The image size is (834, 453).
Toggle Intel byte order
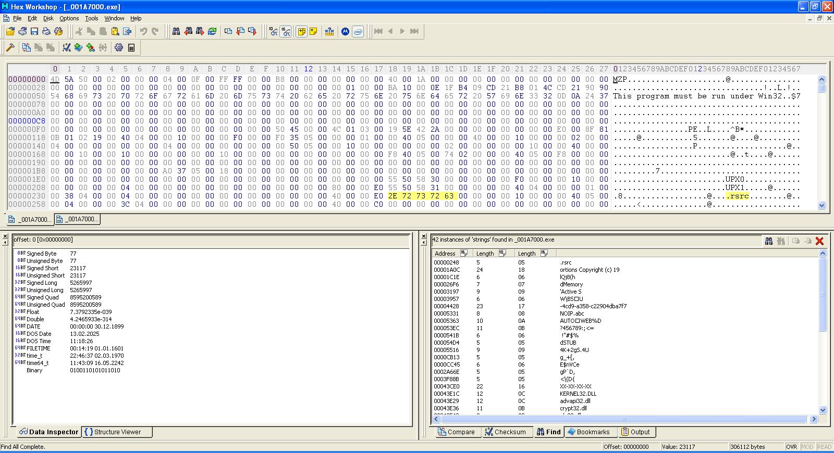tap(358, 31)
